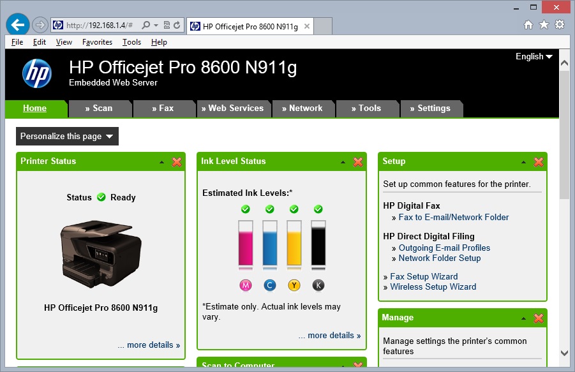
Task: Click the page scrollbar up arrow
Action: tap(565, 63)
